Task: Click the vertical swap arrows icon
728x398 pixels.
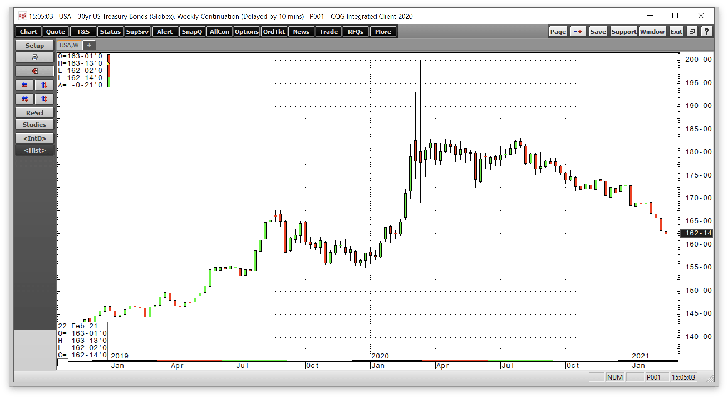Action: pyautogui.click(x=44, y=85)
